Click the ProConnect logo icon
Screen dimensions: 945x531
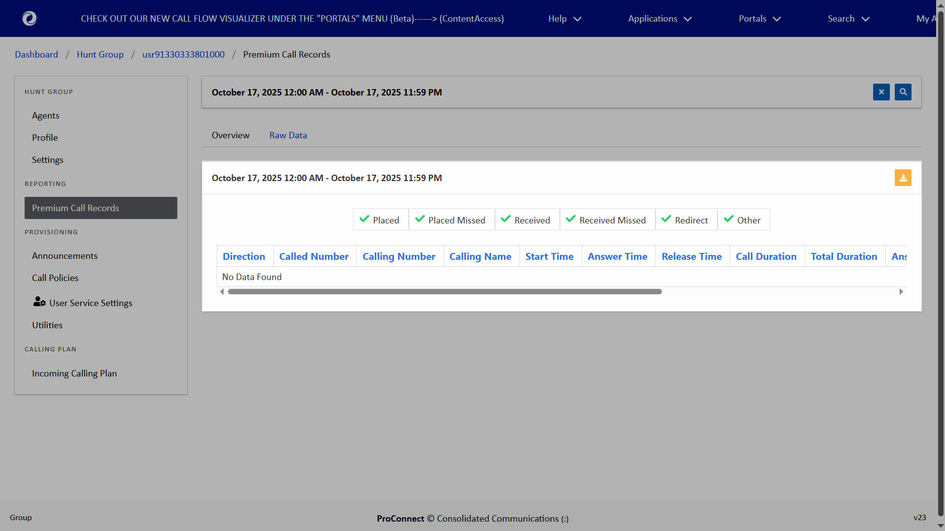click(30, 19)
